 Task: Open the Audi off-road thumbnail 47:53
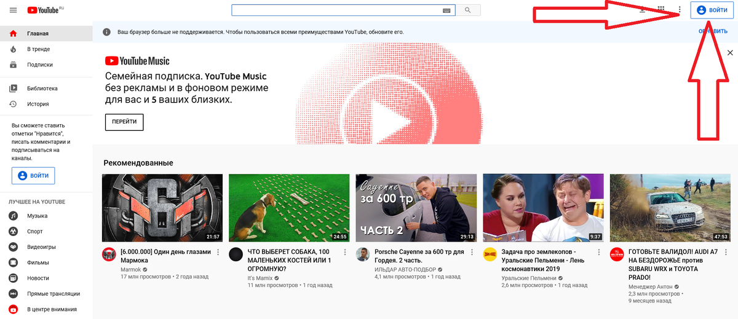point(670,208)
